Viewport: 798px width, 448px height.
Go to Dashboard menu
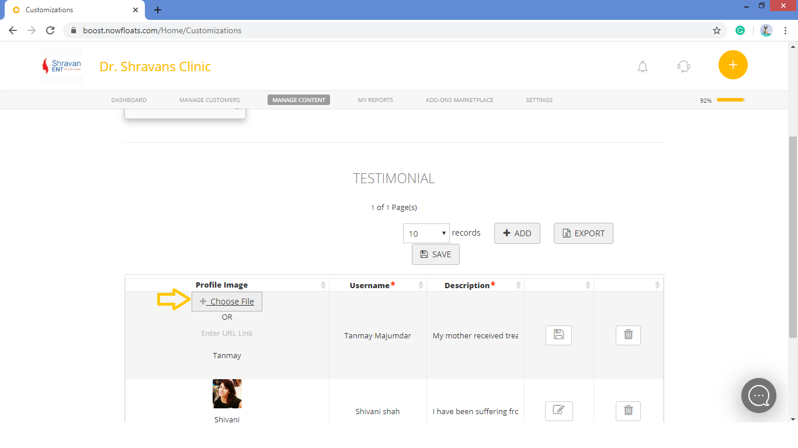point(129,100)
